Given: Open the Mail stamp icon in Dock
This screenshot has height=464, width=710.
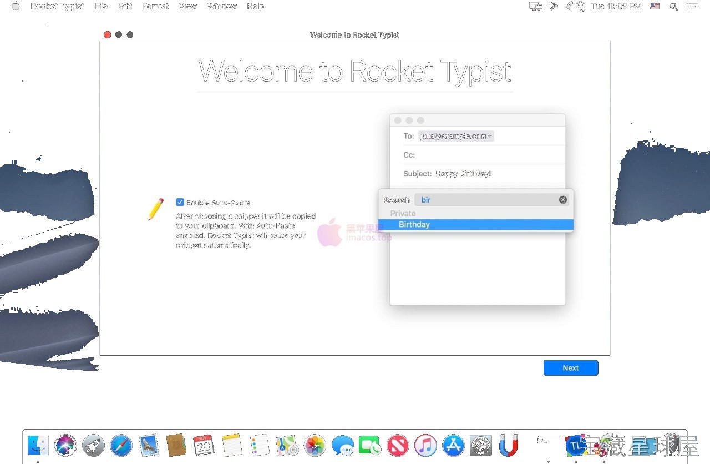Looking at the screenshot, I should pos(149,445).
